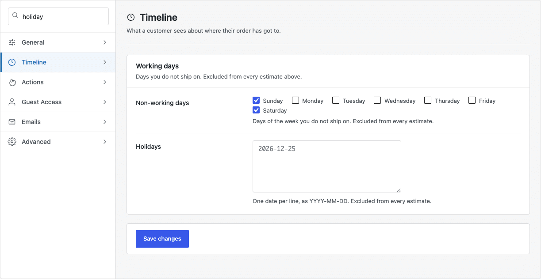Click the Timeline page heading text
This screenshot has width=541, height=279.
click(x=159, y=17)
